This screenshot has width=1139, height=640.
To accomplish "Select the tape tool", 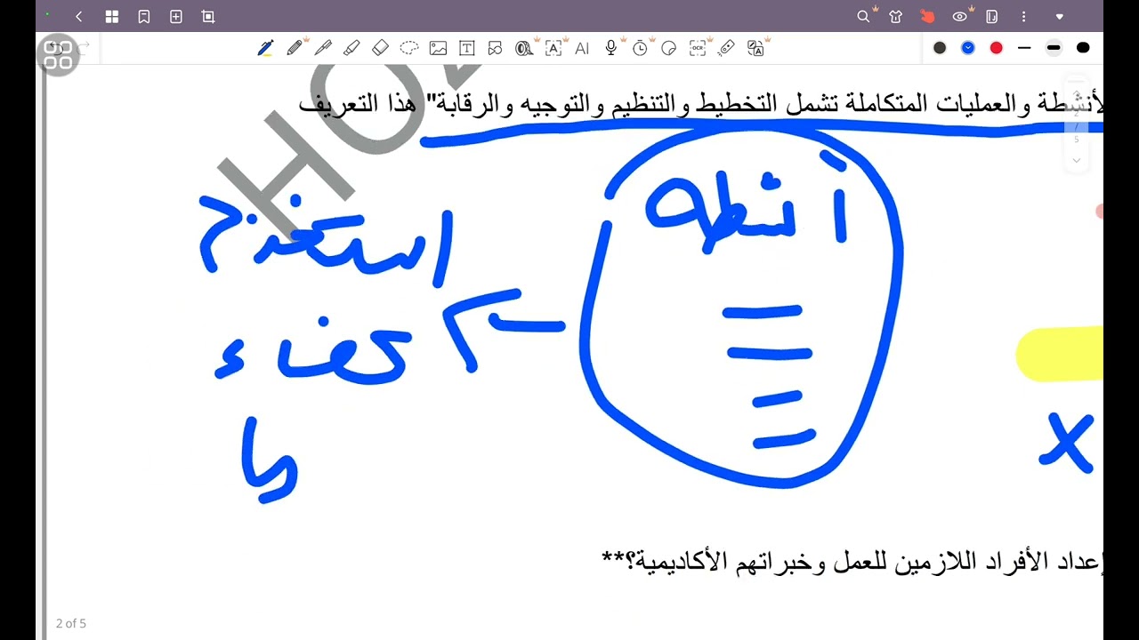I will tap(524, 48).
